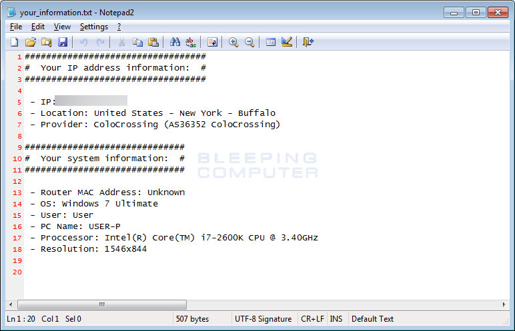The height and width of the screenshot is (331, 515).
Task: Click the Zoom in magnifier
Action: (x=233, y=42)
